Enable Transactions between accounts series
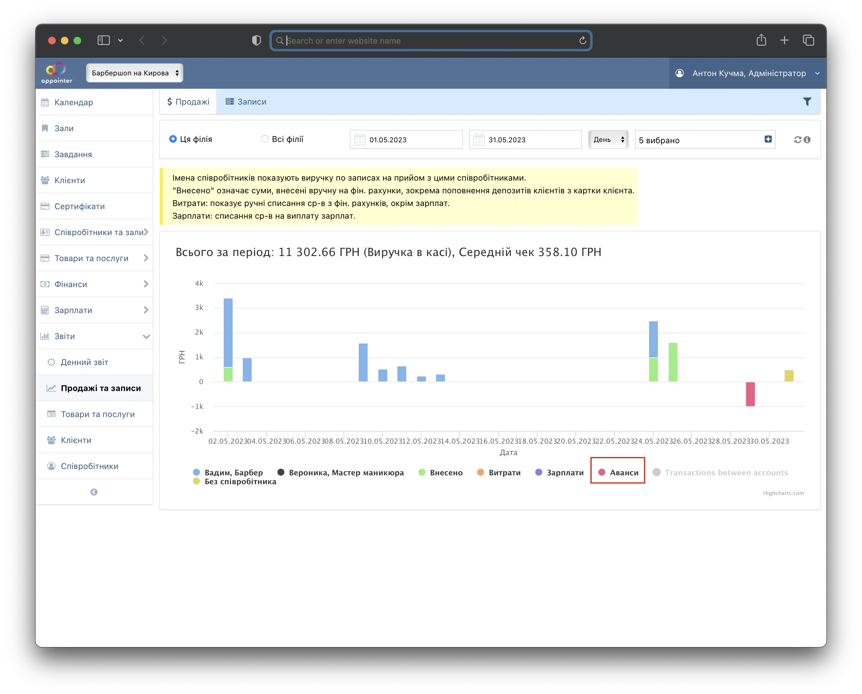Screen dimensions: 862x694 coord(720,472)
